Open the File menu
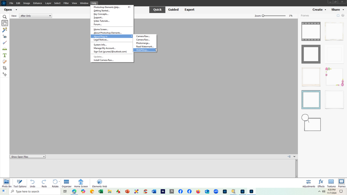Viewport: 347px width, 195px height. pyautogui.click(x=11, y=3)
